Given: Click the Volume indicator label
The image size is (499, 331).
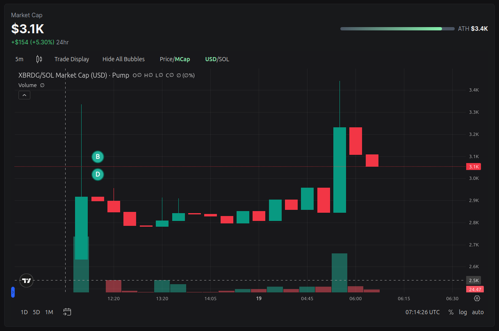Looking at the screenshot, I should (x=27, y=85).
